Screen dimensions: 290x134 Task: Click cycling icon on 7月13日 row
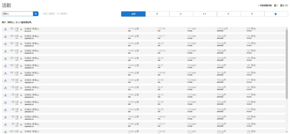tap(6, 66)
